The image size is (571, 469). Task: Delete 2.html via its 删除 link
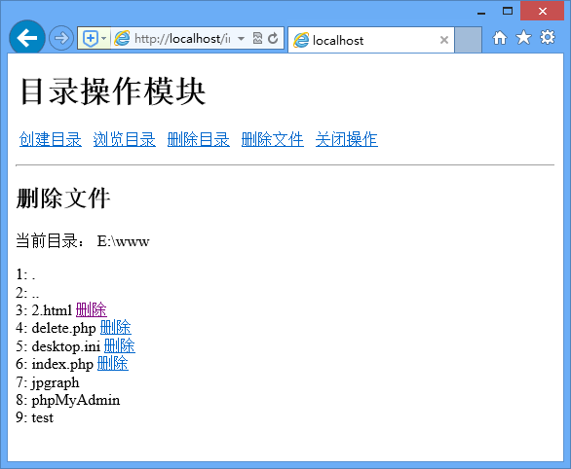coord(92,310)
